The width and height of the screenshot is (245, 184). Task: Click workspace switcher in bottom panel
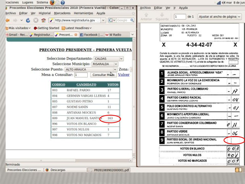pos(238,170)
